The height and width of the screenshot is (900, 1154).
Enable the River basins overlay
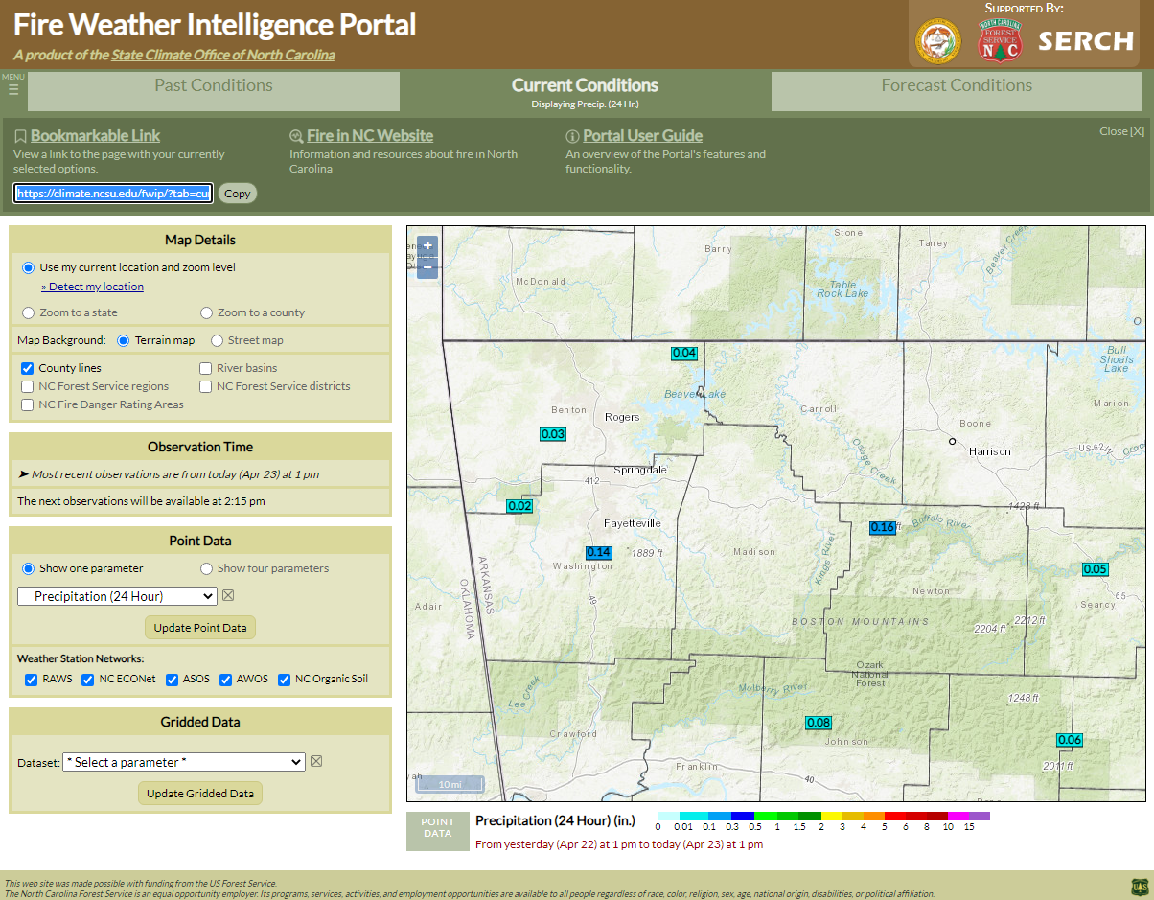coord(206,368)
